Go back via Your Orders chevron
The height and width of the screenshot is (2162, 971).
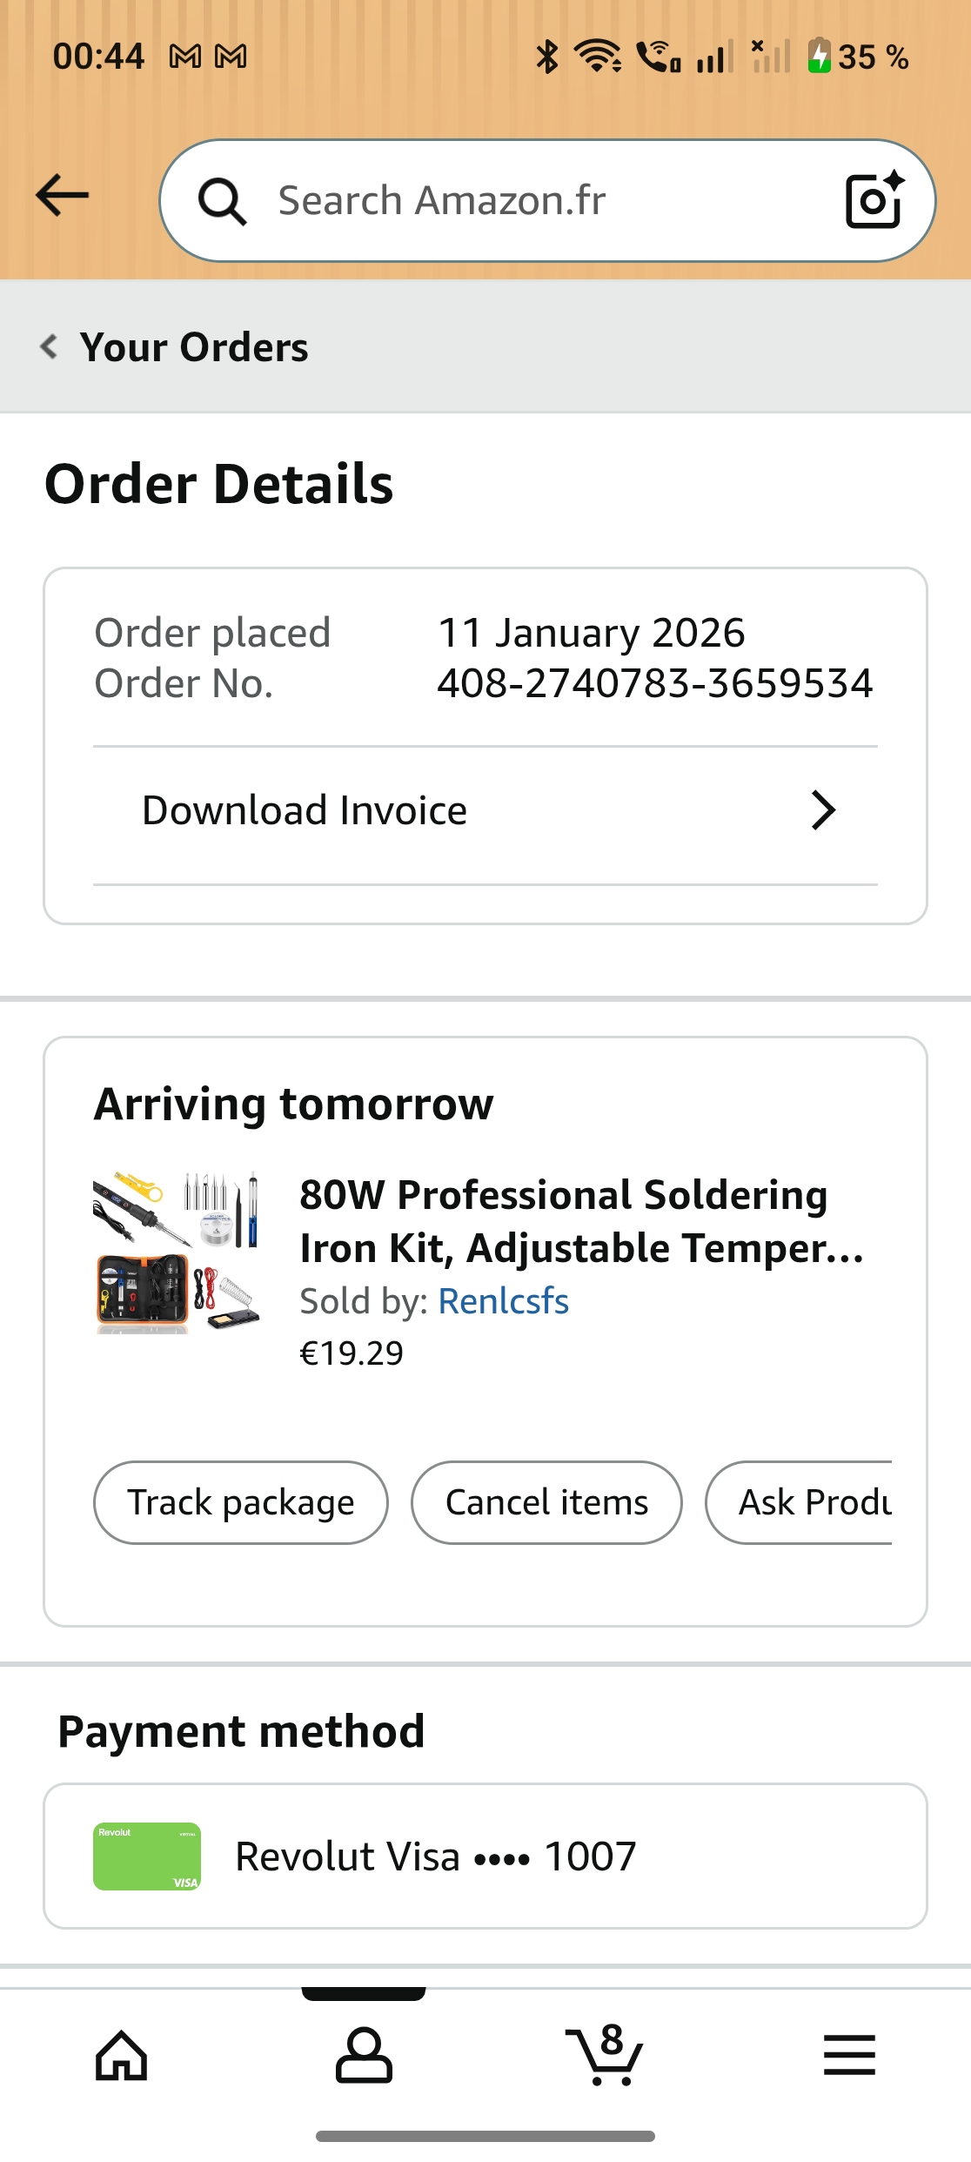pyautogui.click(x=50, y=346)
